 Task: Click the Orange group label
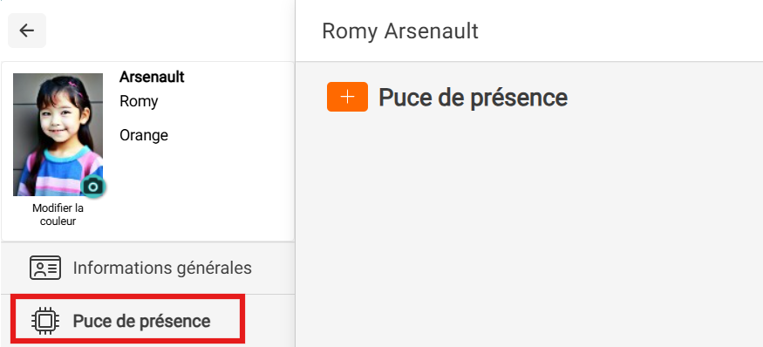144,135
